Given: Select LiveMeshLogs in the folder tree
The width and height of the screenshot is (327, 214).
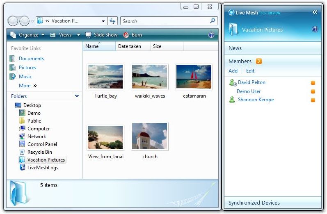Looking at the screenshot, I should tap(43, 167).
